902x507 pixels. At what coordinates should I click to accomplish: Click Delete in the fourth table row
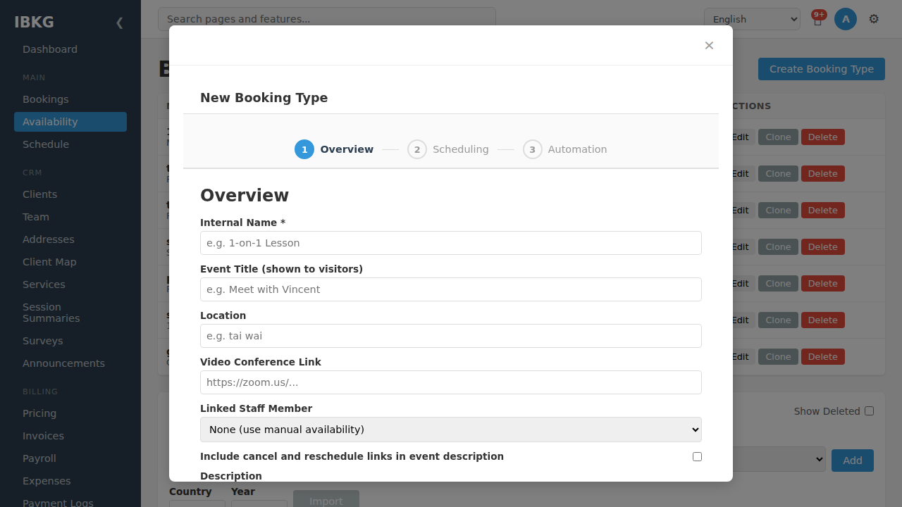click(822, 247)
